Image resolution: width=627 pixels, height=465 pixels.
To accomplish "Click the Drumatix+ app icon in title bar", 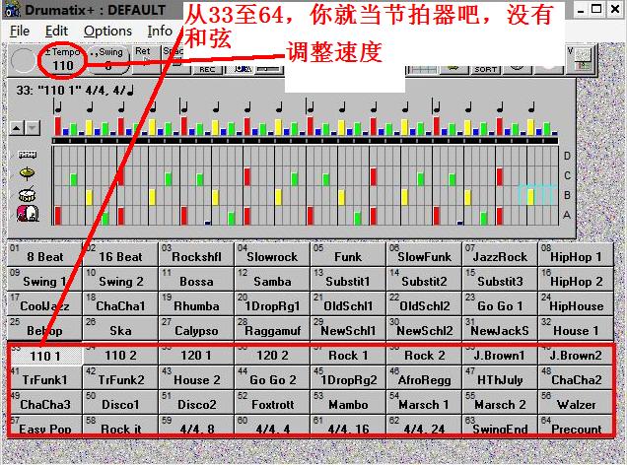I will coord(12,10).
